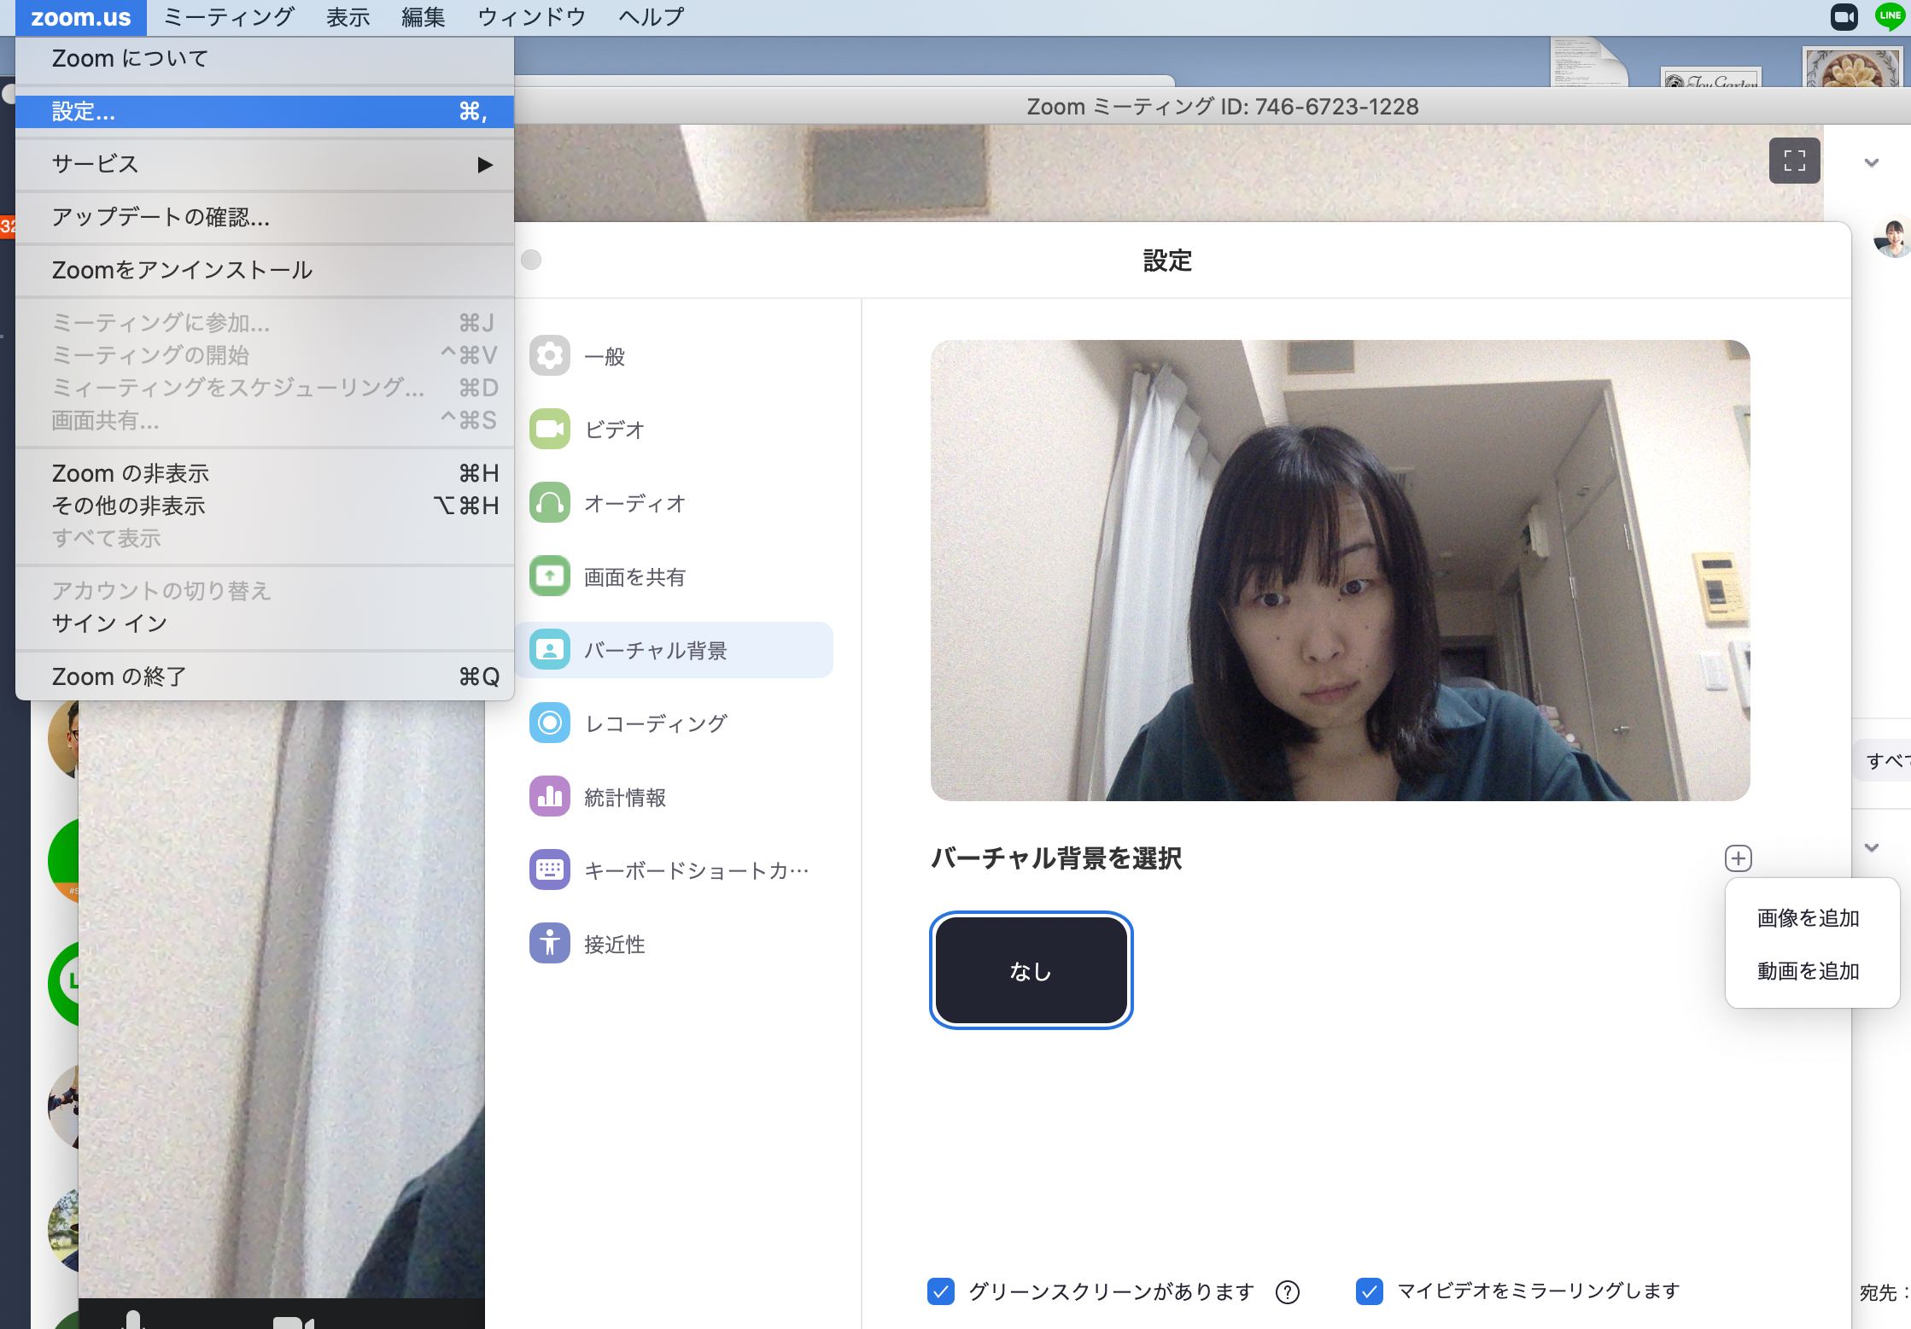Click the 統計情報 statistics chart icon
Image resolution: width=1911 pixels, height=1329 pixels.
coord(550,797)
